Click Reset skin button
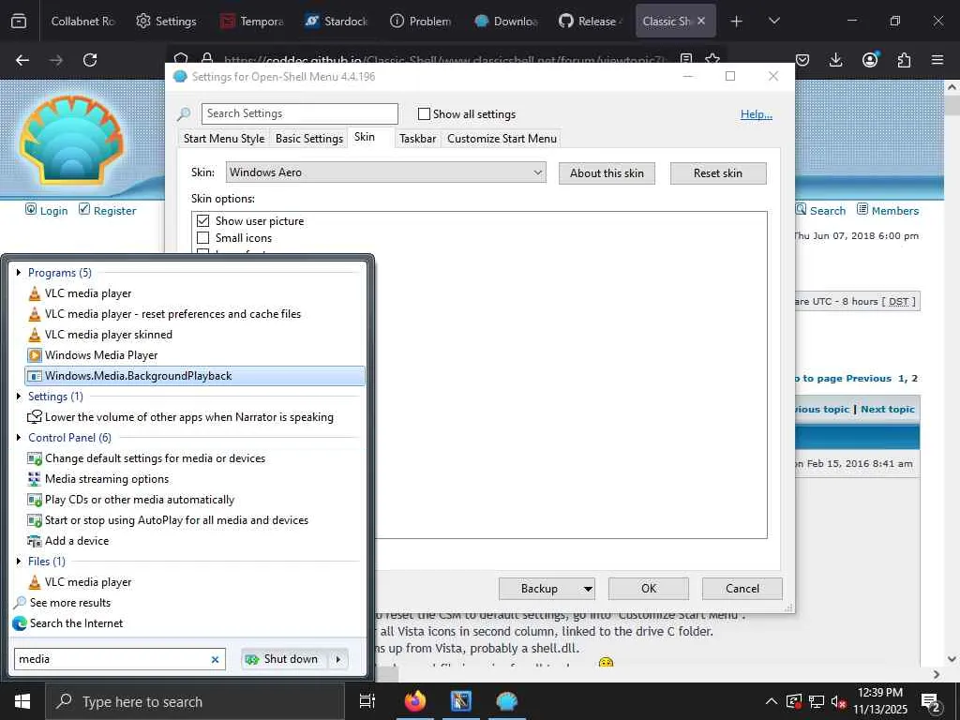 pyautogui.click(x=717, y=173)
